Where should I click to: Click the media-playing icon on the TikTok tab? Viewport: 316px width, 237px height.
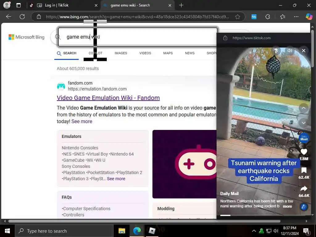39,5
